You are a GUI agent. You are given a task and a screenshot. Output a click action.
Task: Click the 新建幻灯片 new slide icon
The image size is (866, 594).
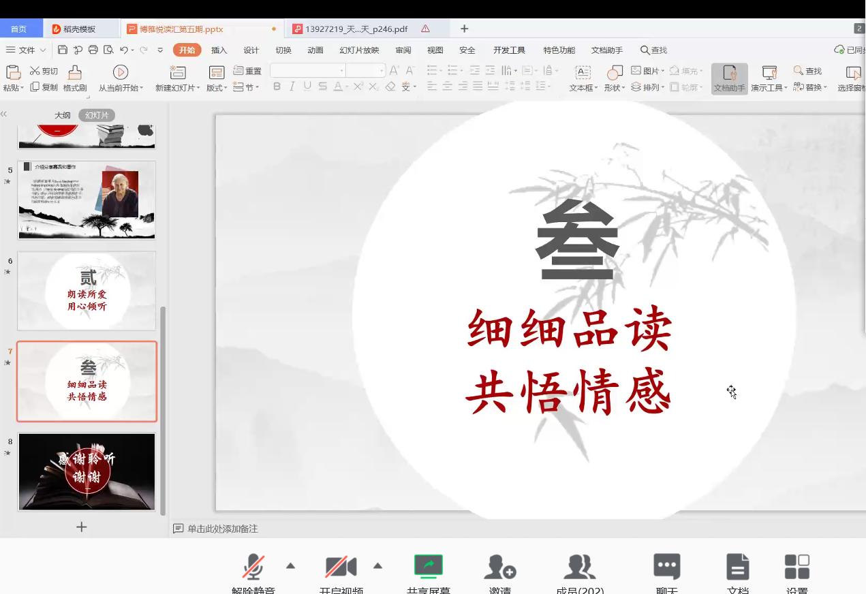[177, 73]
